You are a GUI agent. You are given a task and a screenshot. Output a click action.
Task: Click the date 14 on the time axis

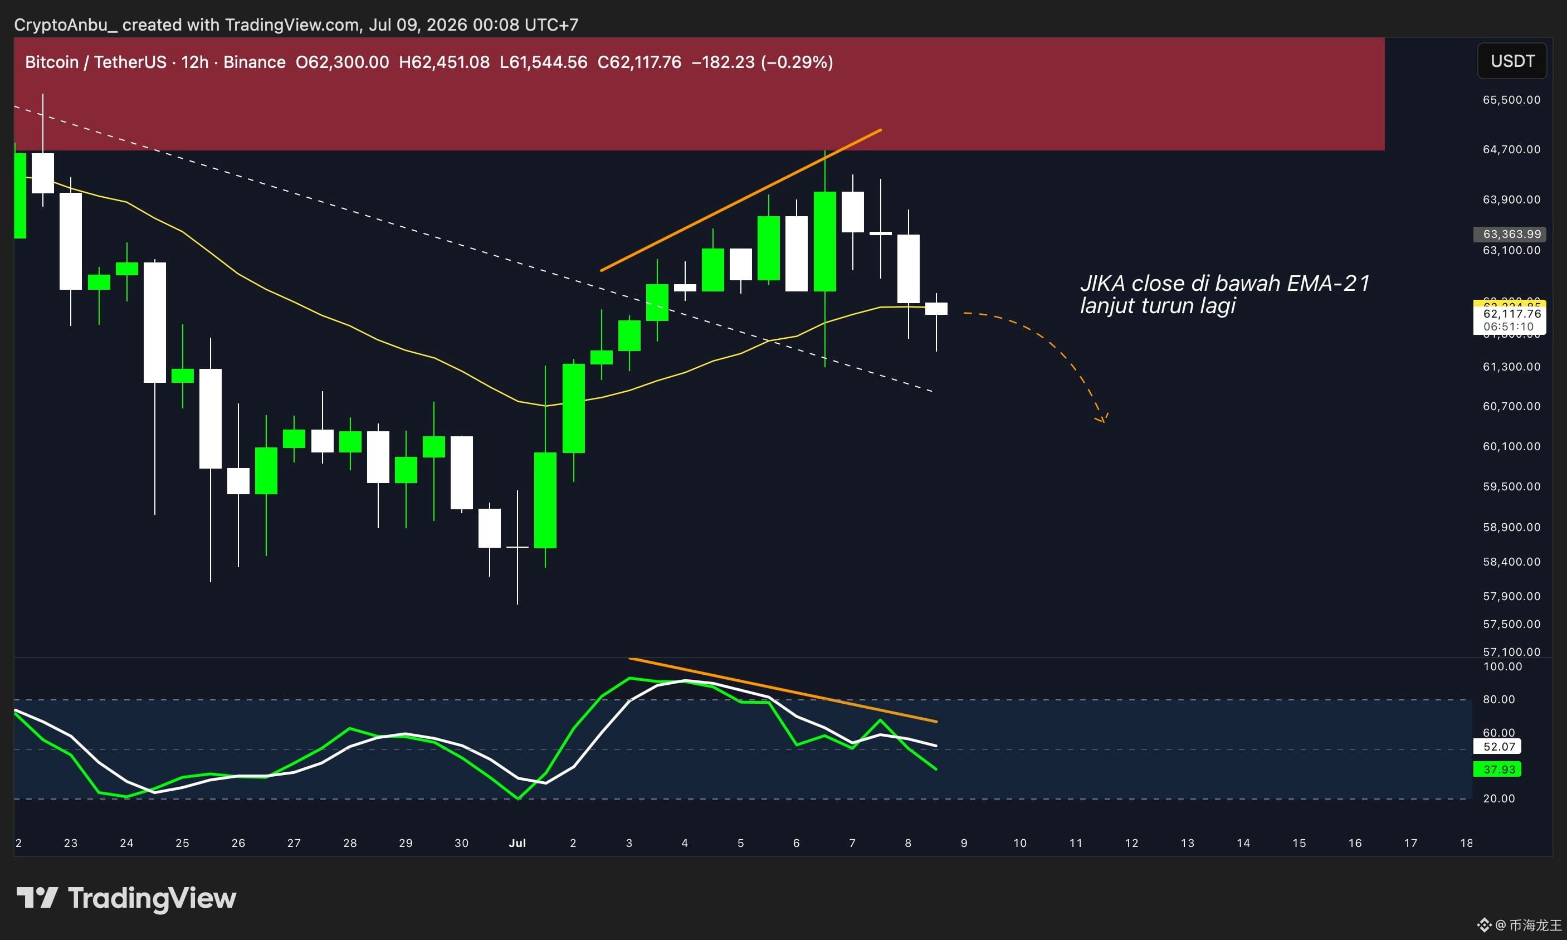tap(1243, 843)
